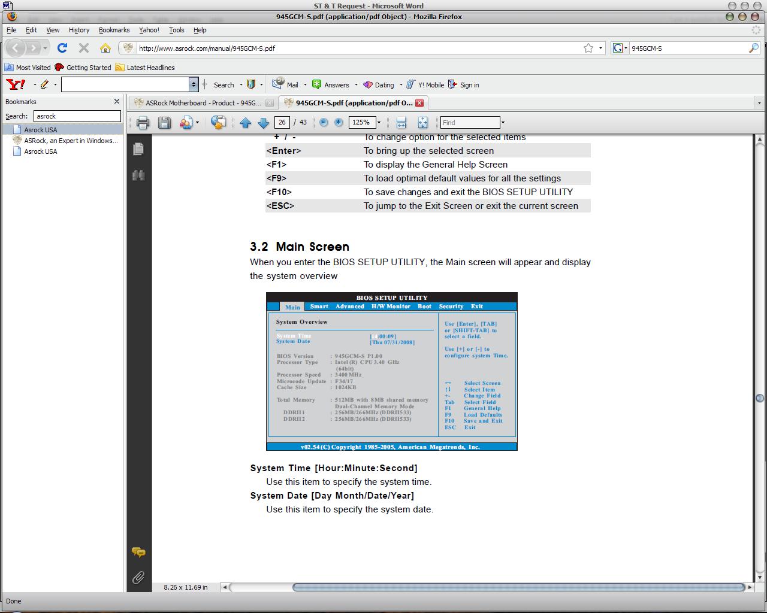
Task: Open the Latest Headlines feed
Action: pos(146,68)
